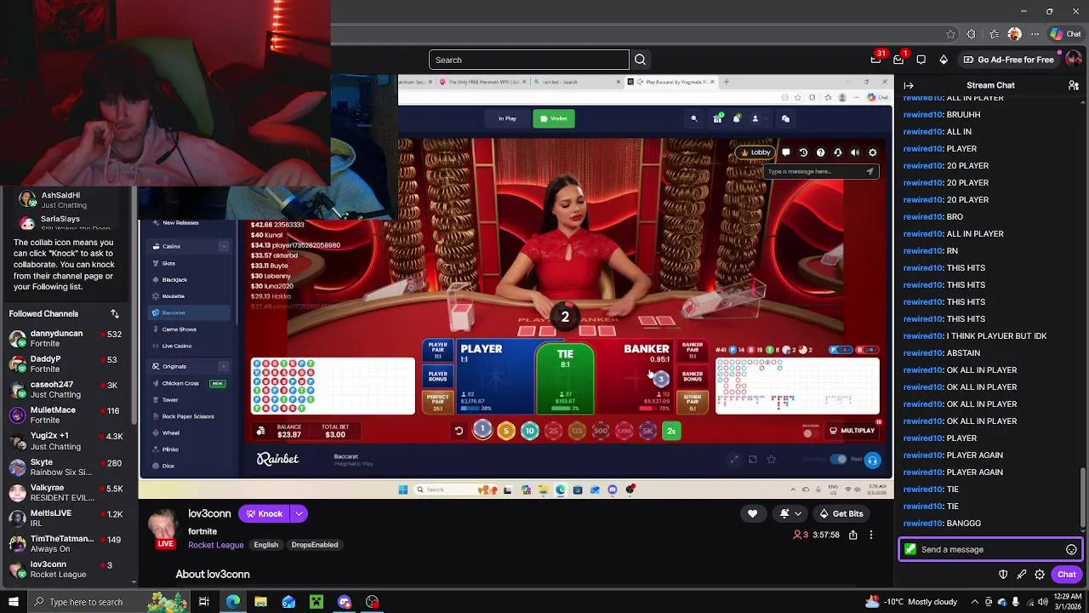Open notification bell dropdown for channel
The image size is (1089, 613).
click(x=790, y=513)
